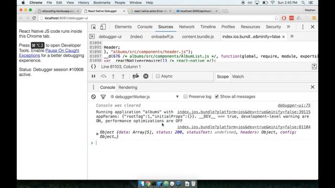Open Chrome's hamburger menu
The height and width of the screenshot is (188, 335).
pos(314,18)
